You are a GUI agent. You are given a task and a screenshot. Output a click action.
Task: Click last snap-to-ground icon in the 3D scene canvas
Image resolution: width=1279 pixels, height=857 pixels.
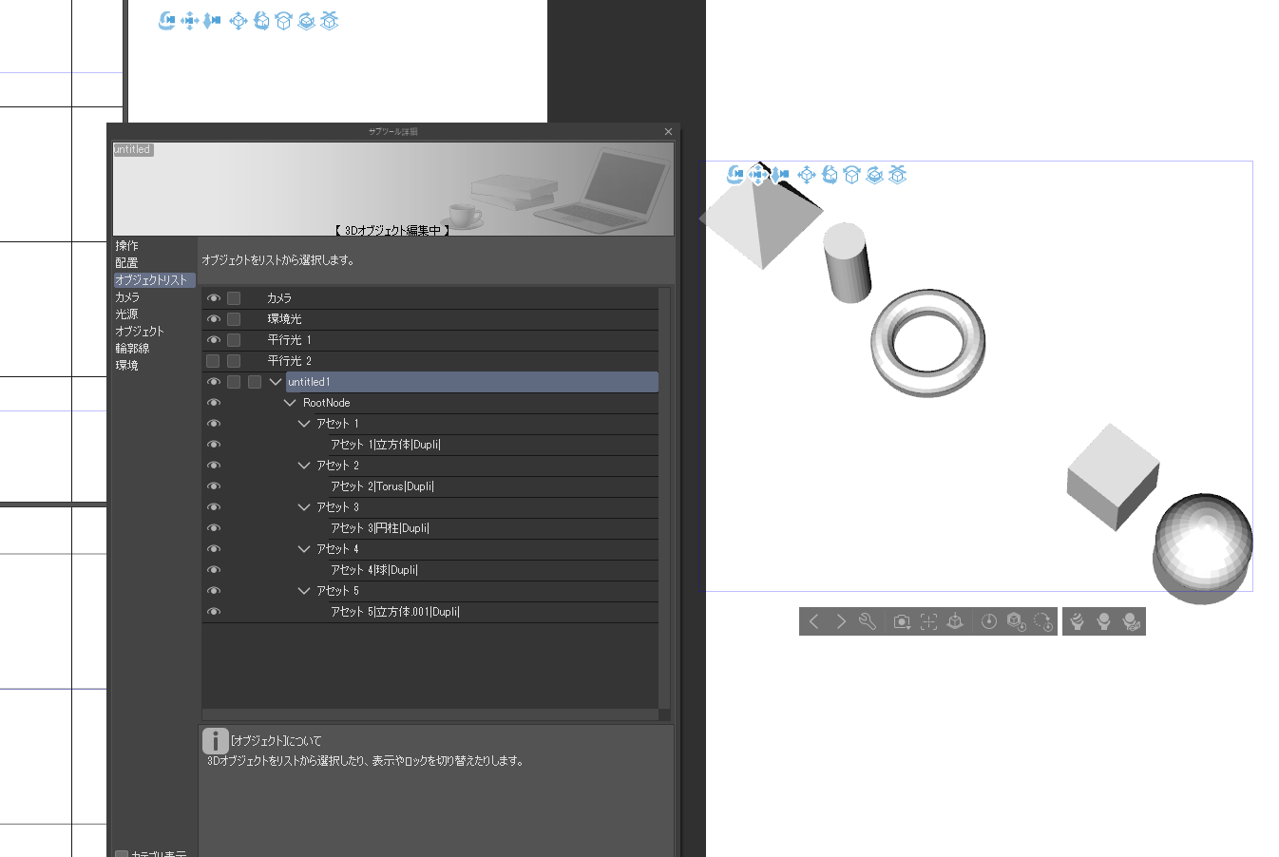[898, 174]
